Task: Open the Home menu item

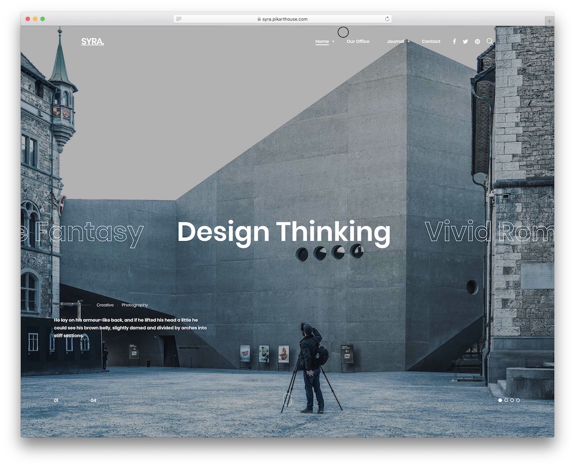Action: point(322,41)
